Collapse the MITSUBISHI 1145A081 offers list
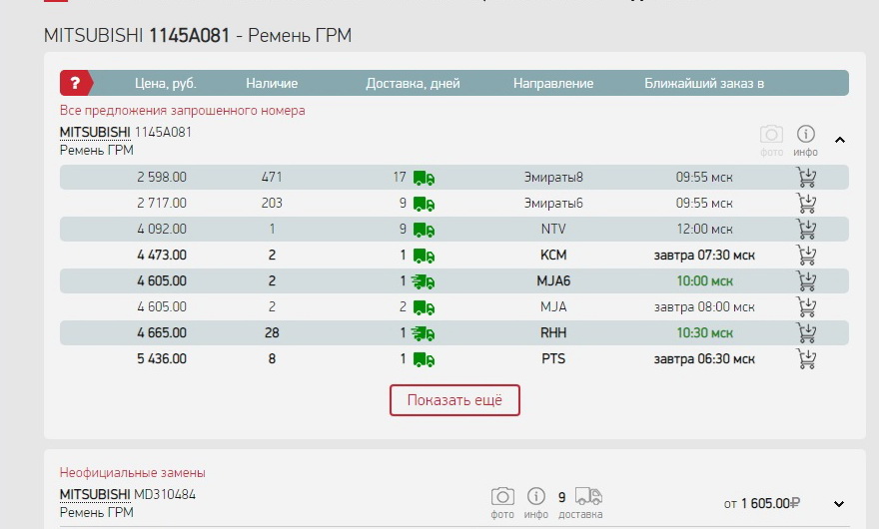This screenshot has width=879, height=529. [x=839, y=140]
